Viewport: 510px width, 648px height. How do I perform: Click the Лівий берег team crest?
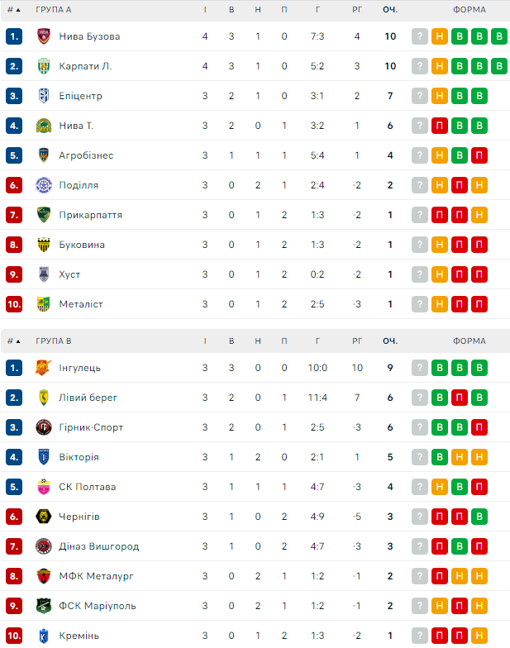(x=44, y=398)
